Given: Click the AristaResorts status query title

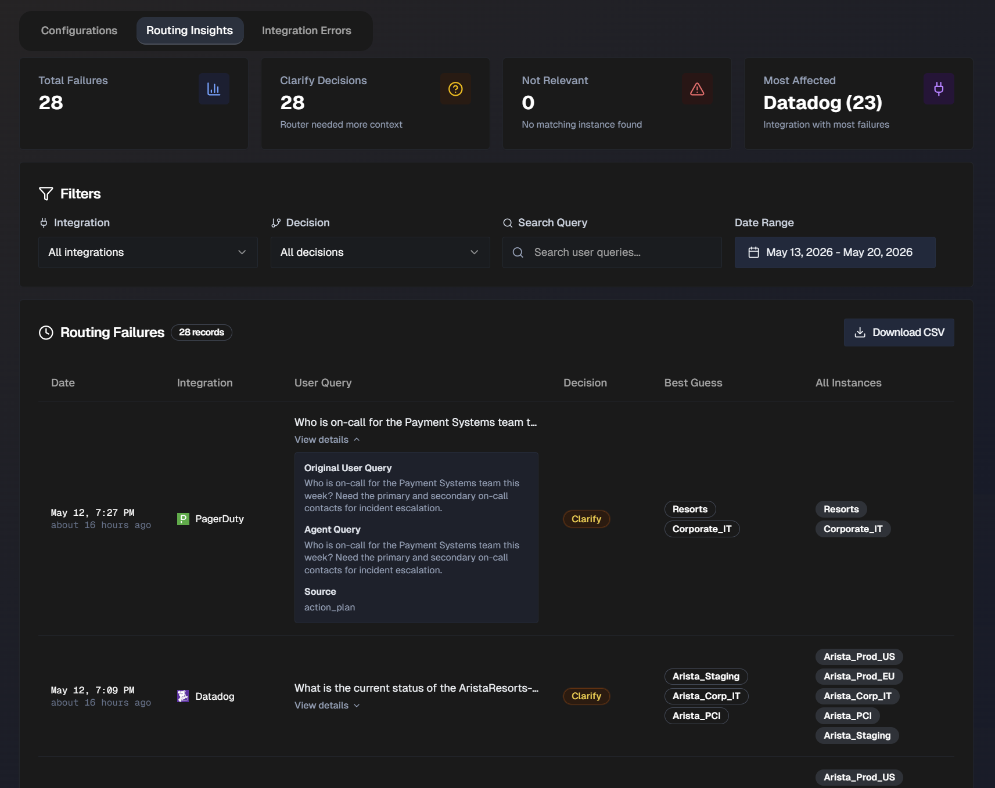Looking at the screenshot, I should [416, 688].
